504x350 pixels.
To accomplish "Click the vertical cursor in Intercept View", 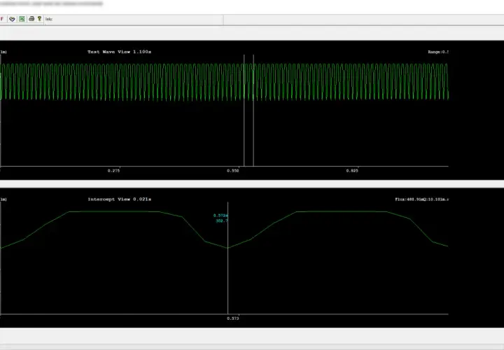I will click(x=228, y=258).
